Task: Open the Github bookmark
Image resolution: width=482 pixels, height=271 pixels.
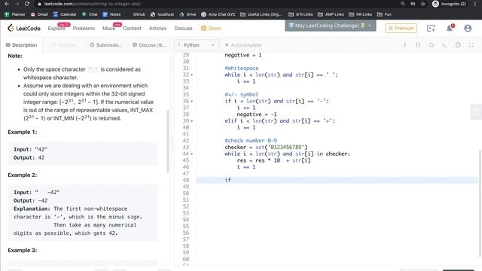Action: click(x=136, y=14)
